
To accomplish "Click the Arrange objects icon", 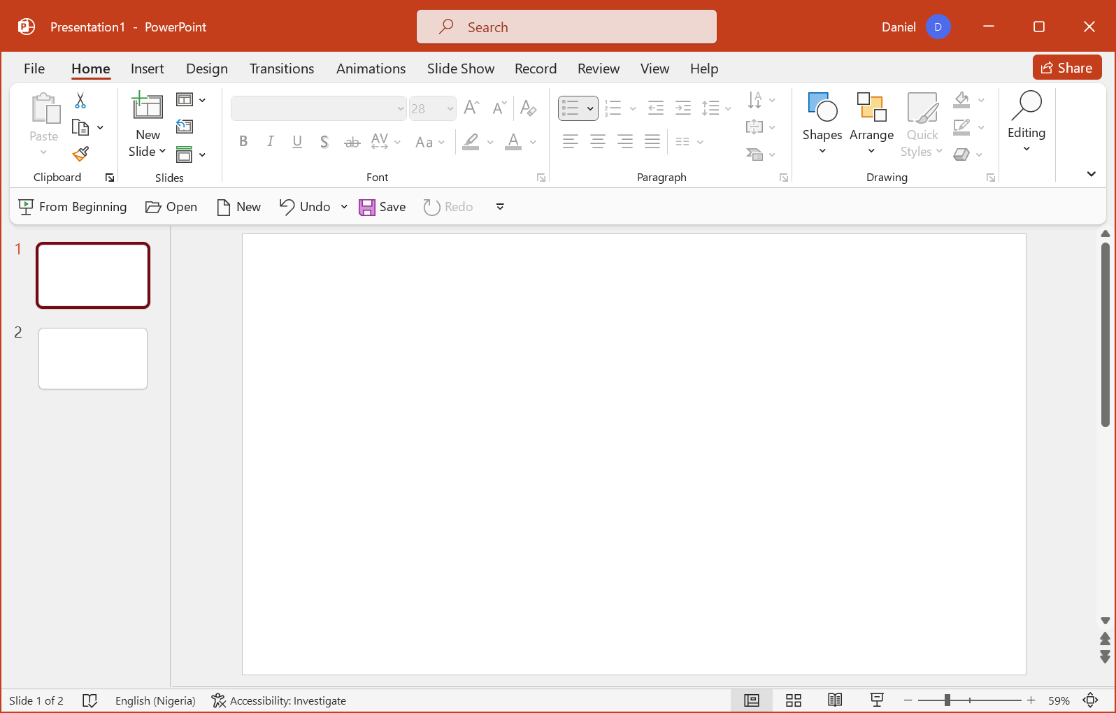I will pos(871,124).
